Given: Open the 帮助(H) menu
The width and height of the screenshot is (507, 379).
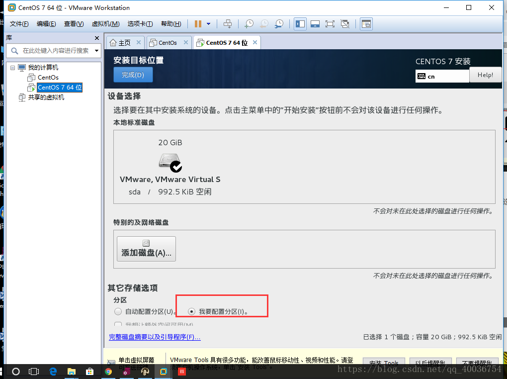Looking at the screenshot, I should click(171, 24).
